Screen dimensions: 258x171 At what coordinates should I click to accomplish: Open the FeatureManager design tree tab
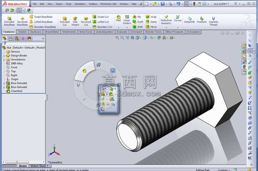4,39
